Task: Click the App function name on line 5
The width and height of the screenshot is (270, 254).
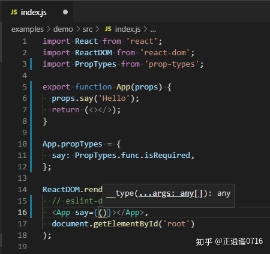Action: [123, 87]
